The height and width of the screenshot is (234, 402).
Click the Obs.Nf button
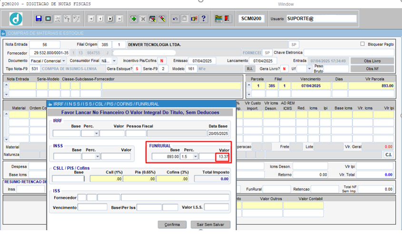coord(372,68)
